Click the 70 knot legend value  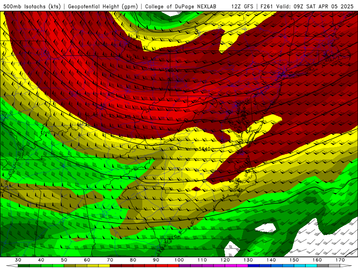110,260
